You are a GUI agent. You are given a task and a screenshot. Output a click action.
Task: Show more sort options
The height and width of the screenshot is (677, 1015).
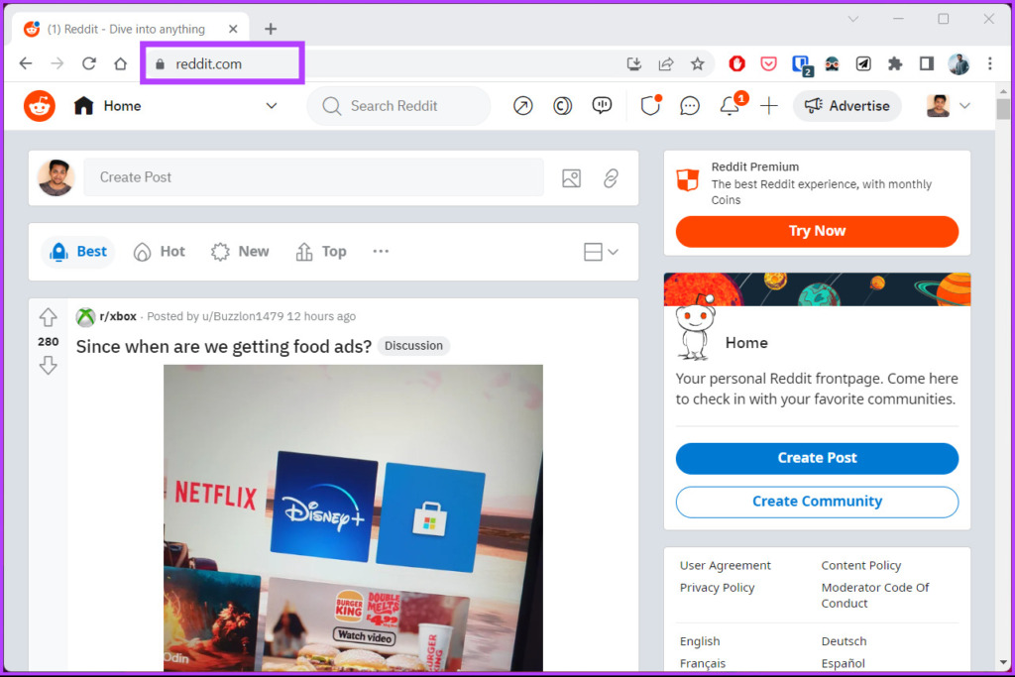pyautogui.click(x=381, y=251)
